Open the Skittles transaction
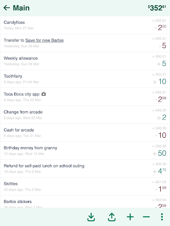The width and height of the screenshot is (170, 226). click(x=85, y=187)
